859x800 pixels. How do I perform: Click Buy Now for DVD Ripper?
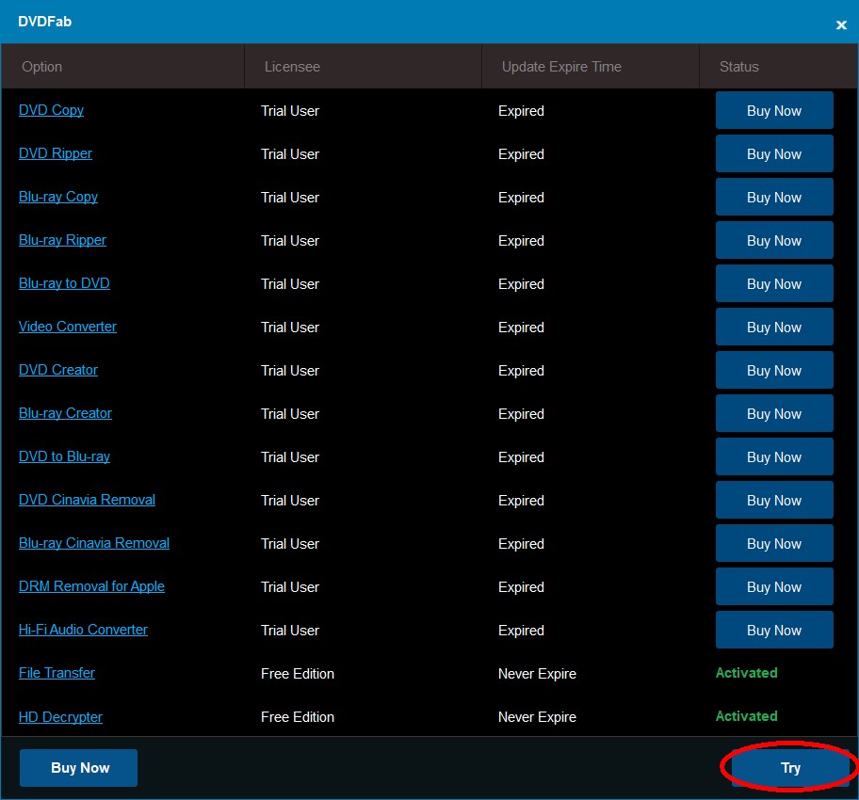click(x=774, y=153)
